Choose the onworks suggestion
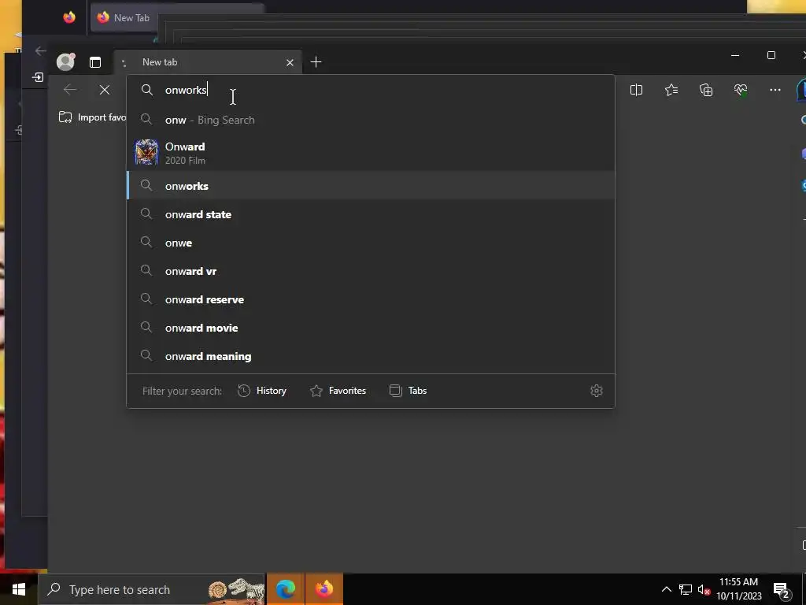The image size is (806, 605). pyautogui.click(x=371, y=186)
